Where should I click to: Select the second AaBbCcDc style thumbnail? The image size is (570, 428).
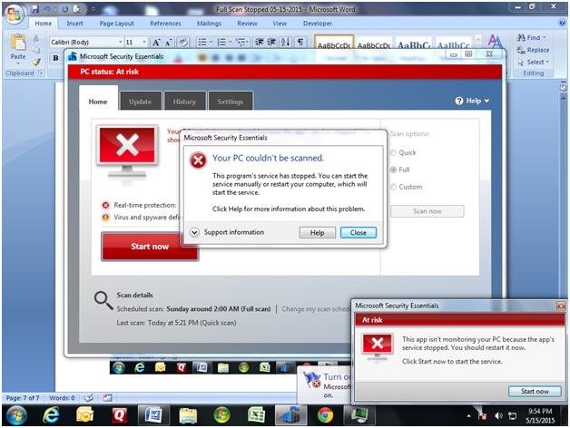pos(374,44)
